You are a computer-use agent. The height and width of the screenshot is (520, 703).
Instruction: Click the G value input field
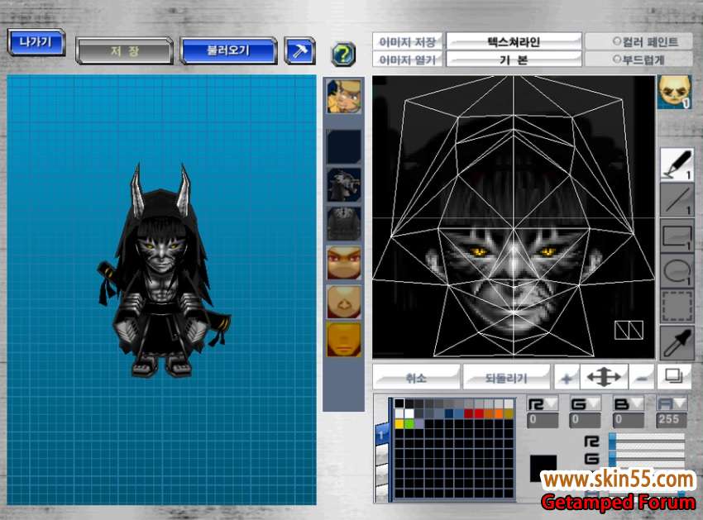tap(585, 420)
